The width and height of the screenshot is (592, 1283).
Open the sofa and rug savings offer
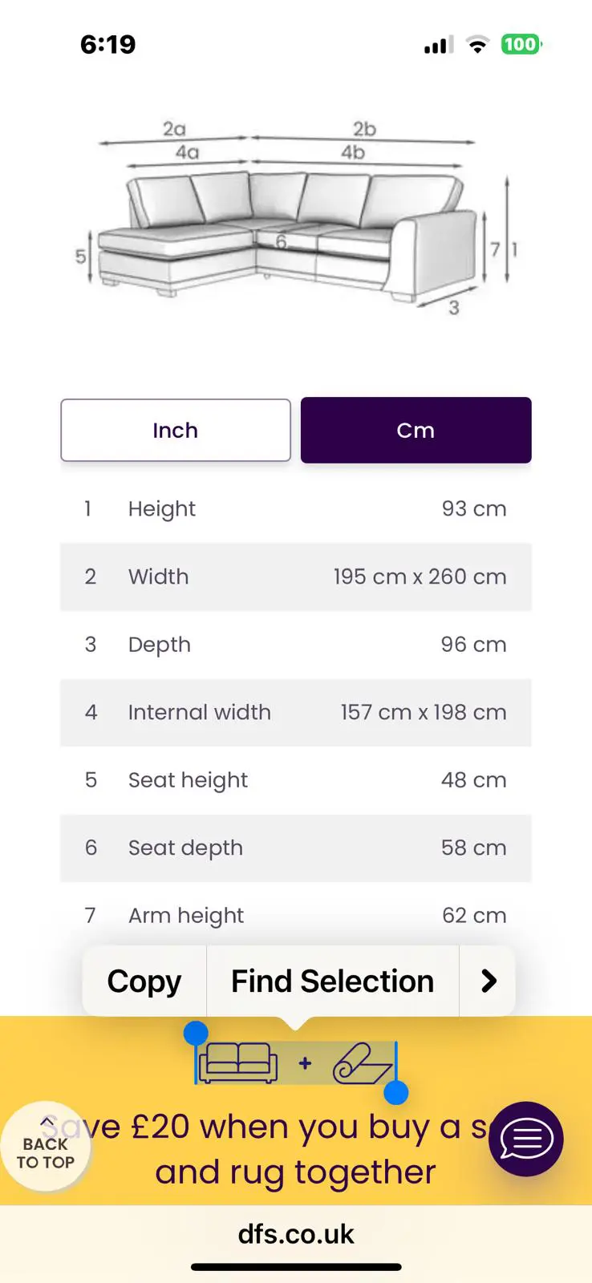point(296,1149)
